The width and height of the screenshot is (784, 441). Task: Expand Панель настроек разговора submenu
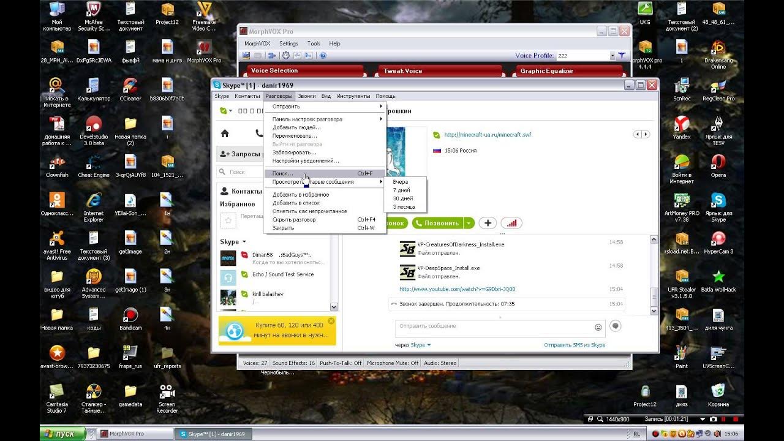coord(325,119)
